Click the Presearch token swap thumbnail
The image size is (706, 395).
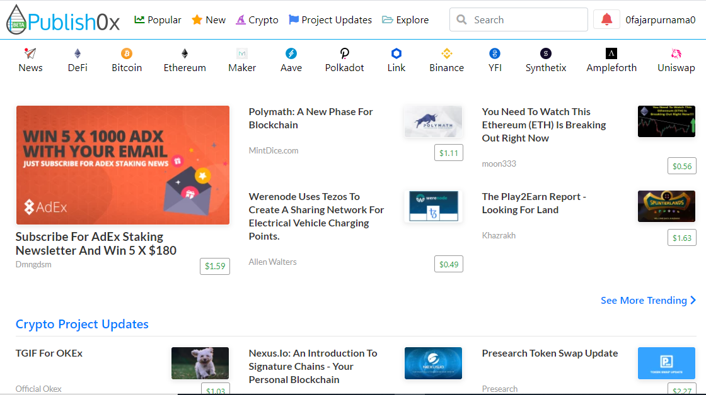(x=666, y=363)
